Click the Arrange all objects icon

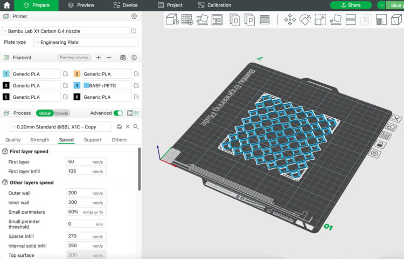217,20
